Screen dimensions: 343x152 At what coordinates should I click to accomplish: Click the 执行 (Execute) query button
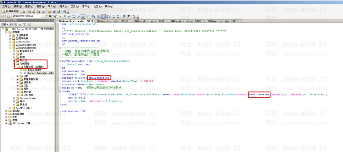coord(51,16)
